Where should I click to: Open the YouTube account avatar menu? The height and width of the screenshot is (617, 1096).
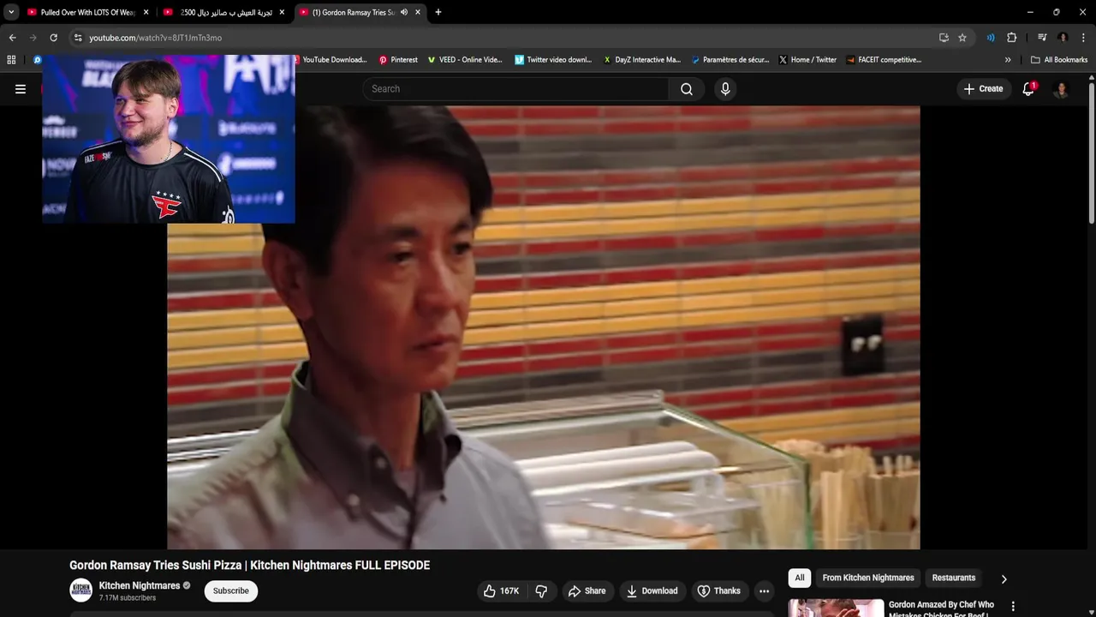pyautogui.click(x=1061, y=89)
